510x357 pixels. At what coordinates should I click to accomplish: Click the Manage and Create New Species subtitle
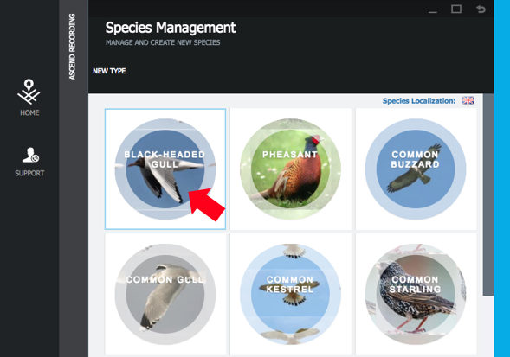click(163, 42)
